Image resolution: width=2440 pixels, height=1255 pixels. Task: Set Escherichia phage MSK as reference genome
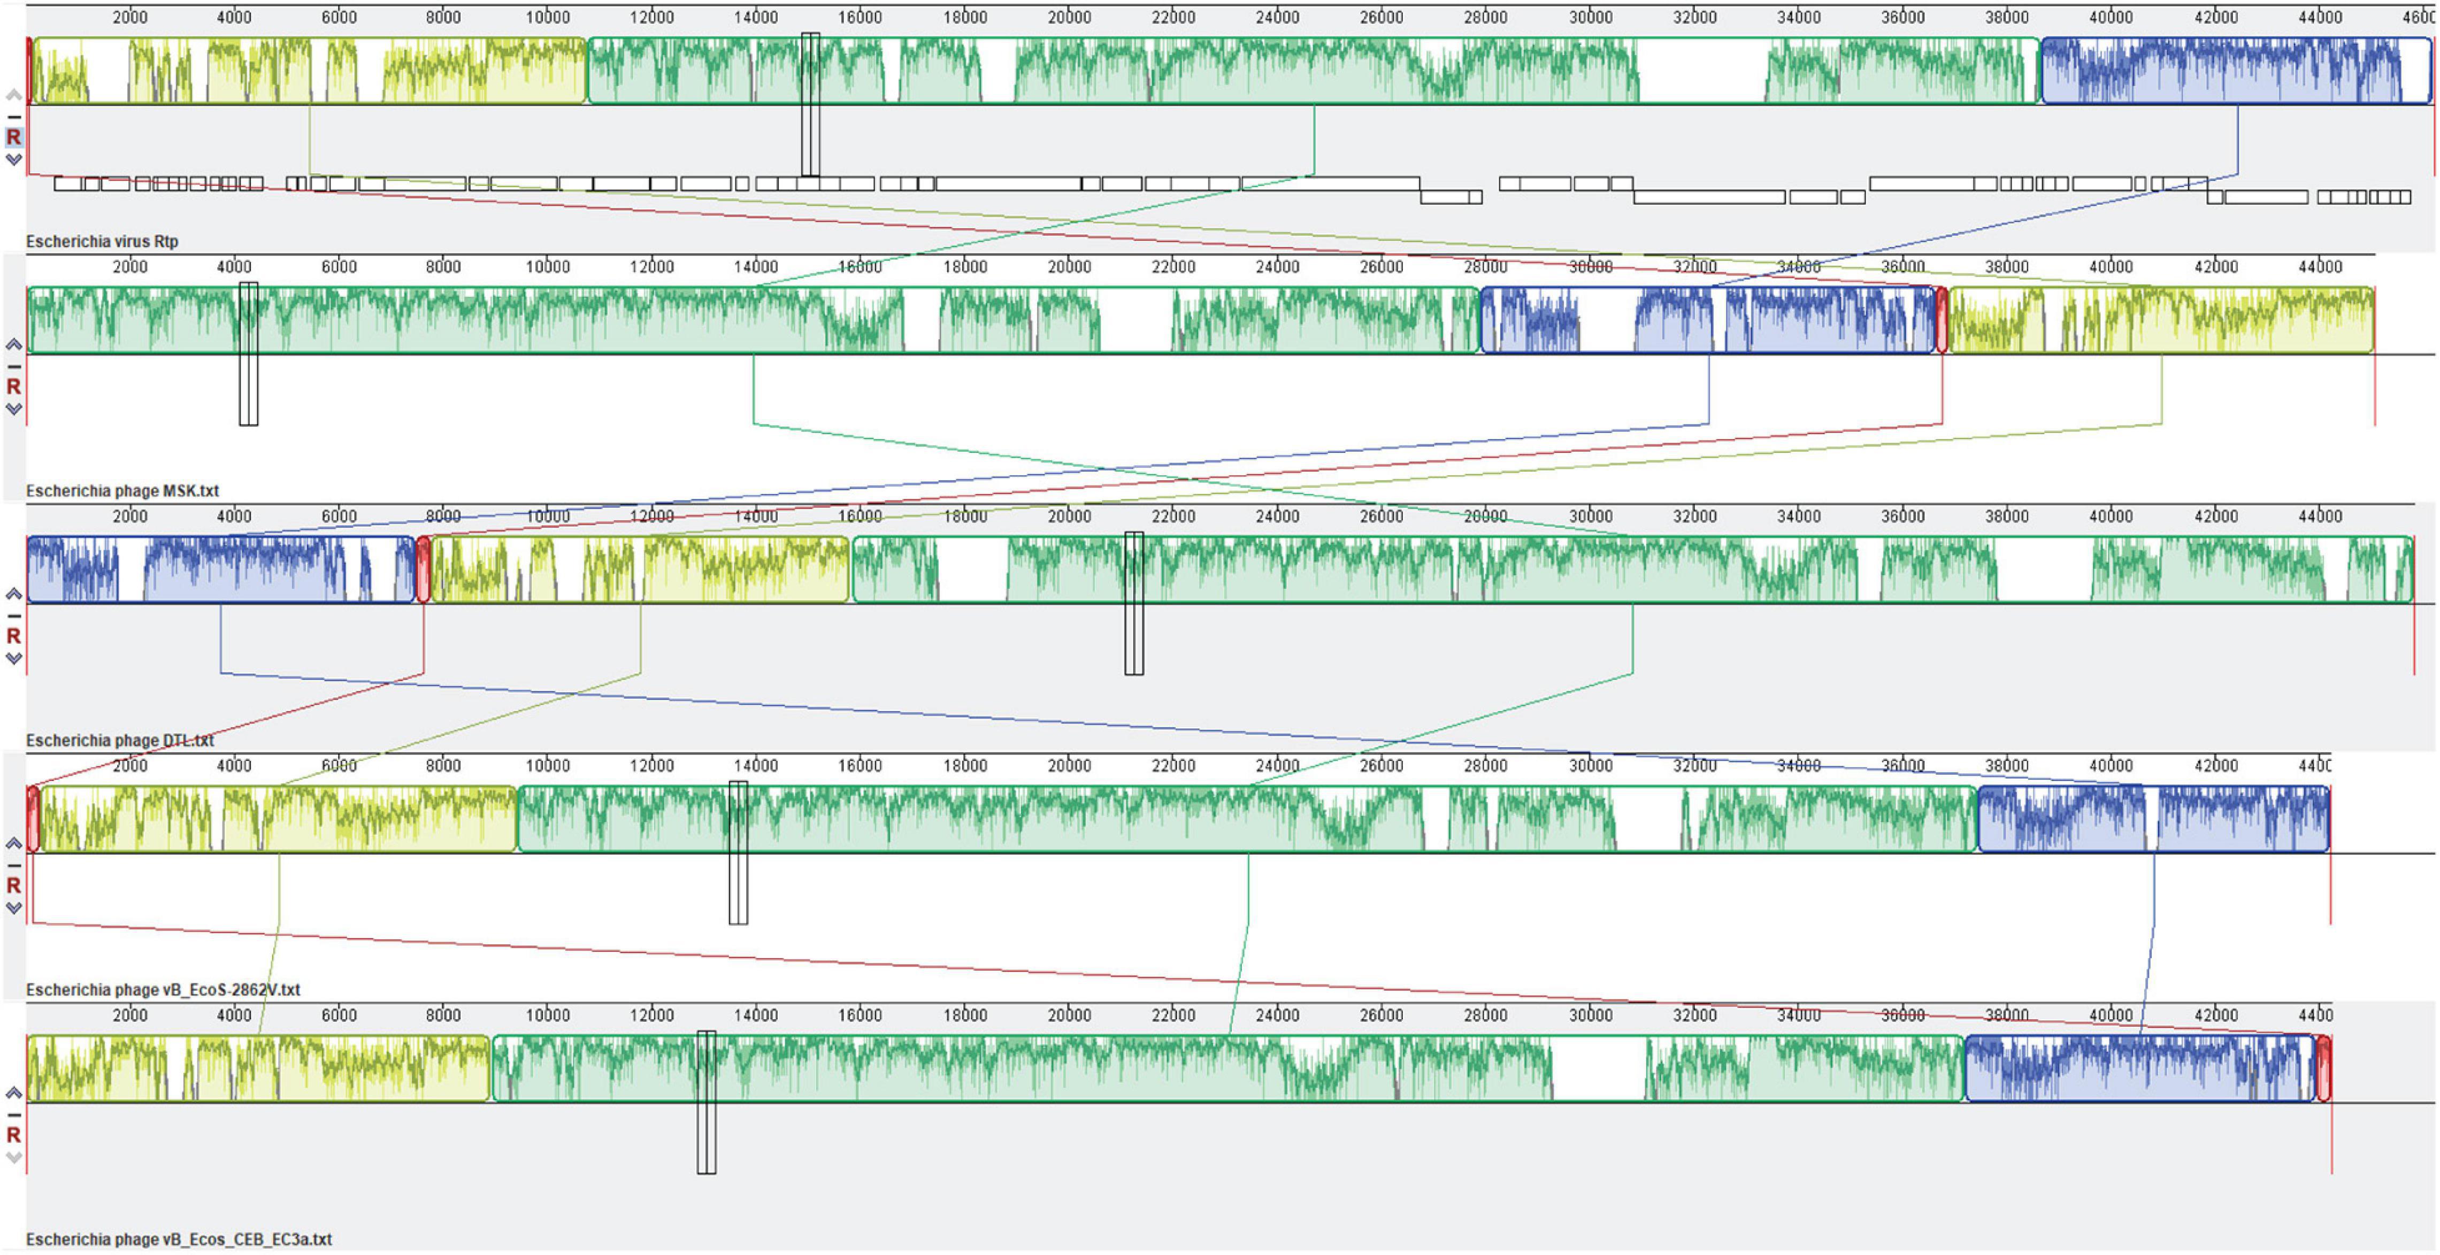pos(13,387)
